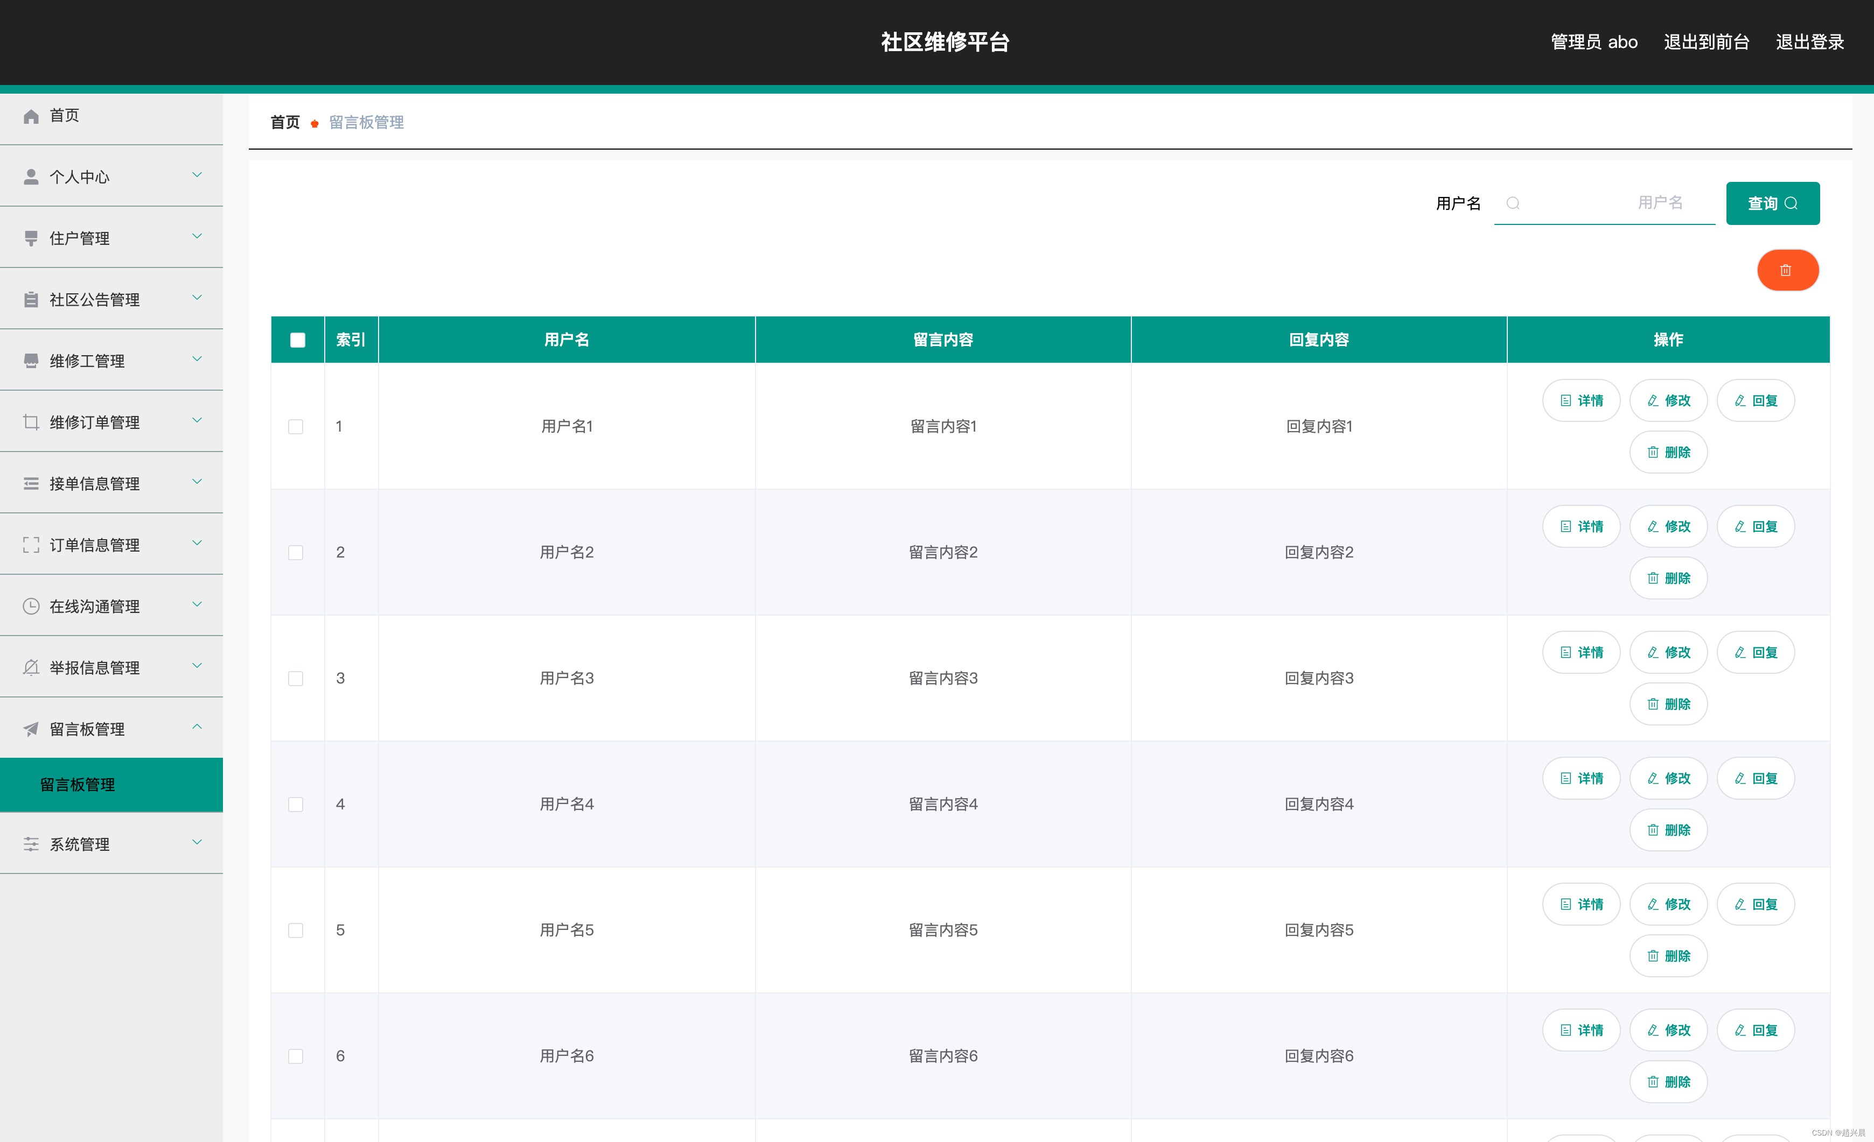Click the muted bell icon beside 举报信息管理
Screen dimensions: 1874x1142
pyautogui.click(x=31, y=667)
